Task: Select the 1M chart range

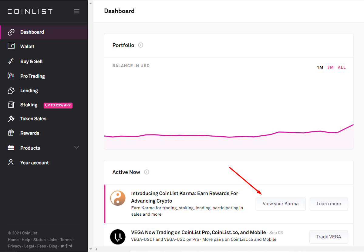Action: [320, 67]
